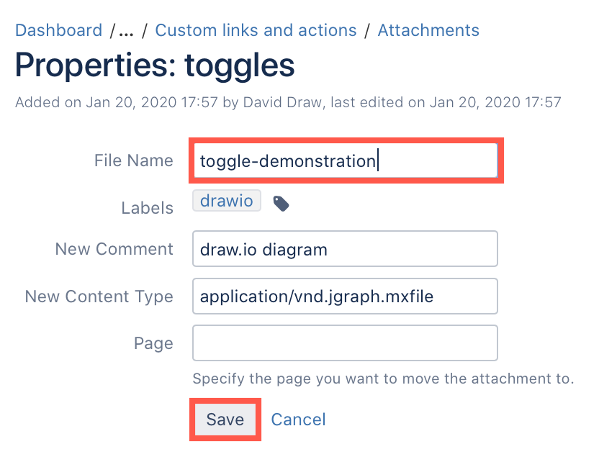Click the Properties: toggles page heading
The image size is (599, 462).
pos(153,65)
